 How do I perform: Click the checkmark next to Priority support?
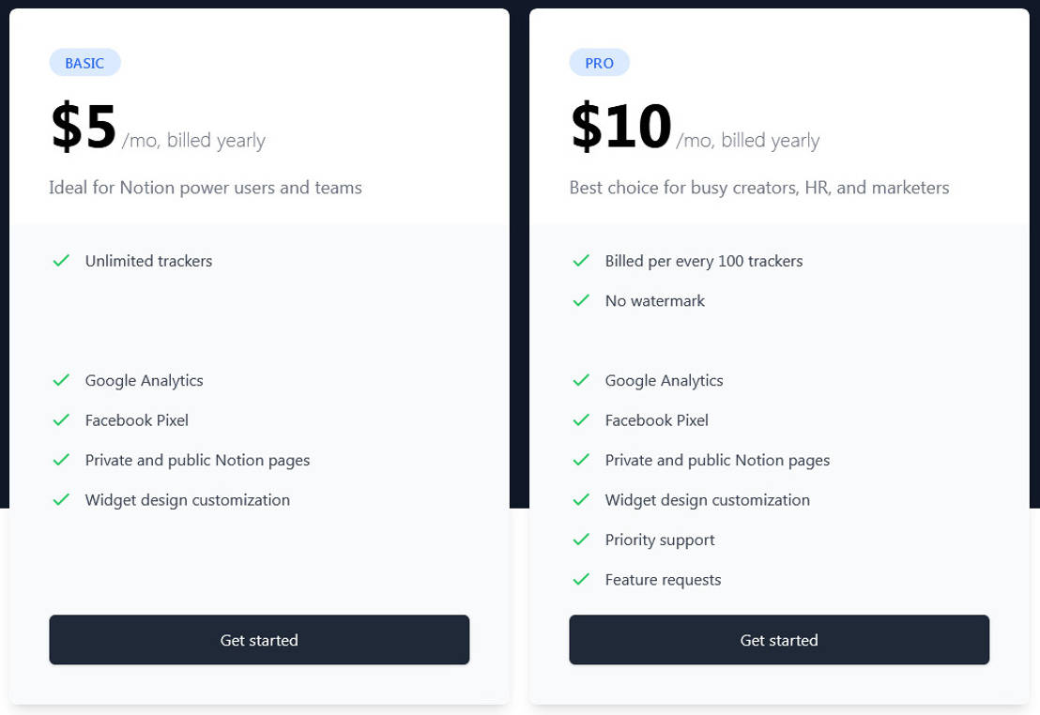coord(581,540)
